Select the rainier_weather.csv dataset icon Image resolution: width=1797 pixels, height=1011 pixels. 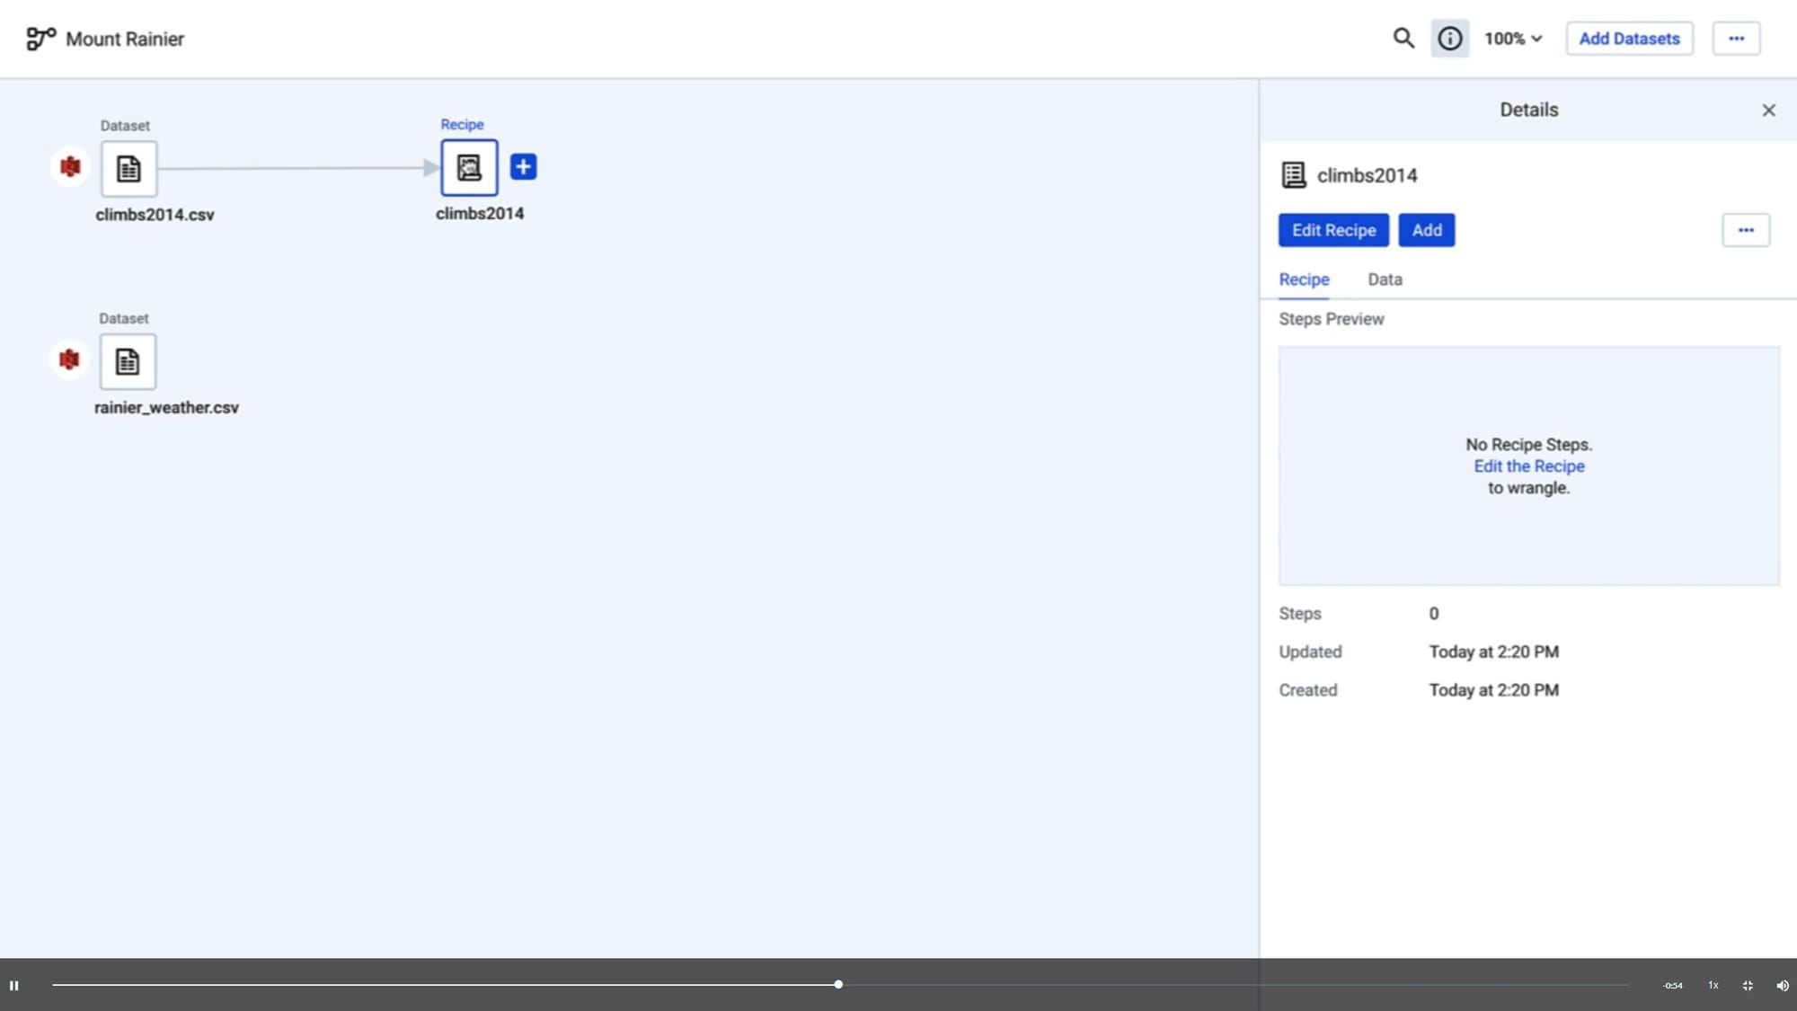point(128,361)
